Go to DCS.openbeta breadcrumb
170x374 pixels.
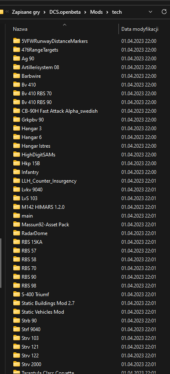[65, 12]
